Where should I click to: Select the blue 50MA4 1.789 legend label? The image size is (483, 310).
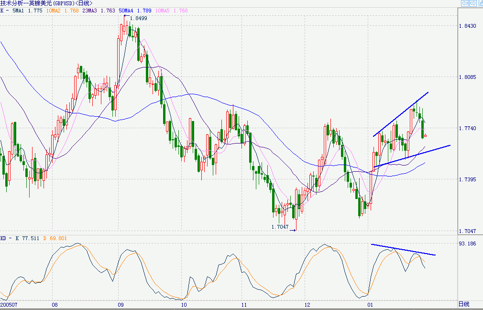pos(135,11)
